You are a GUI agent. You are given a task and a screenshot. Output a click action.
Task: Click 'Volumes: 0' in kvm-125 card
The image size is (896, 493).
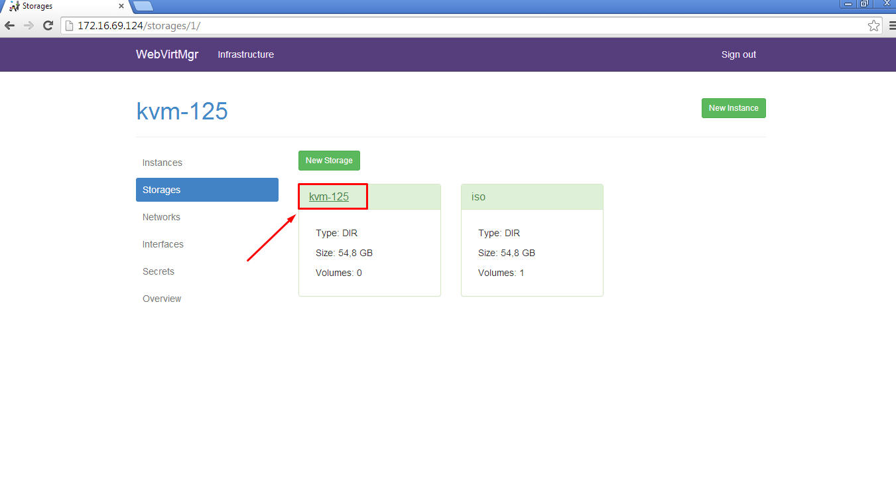339,273
